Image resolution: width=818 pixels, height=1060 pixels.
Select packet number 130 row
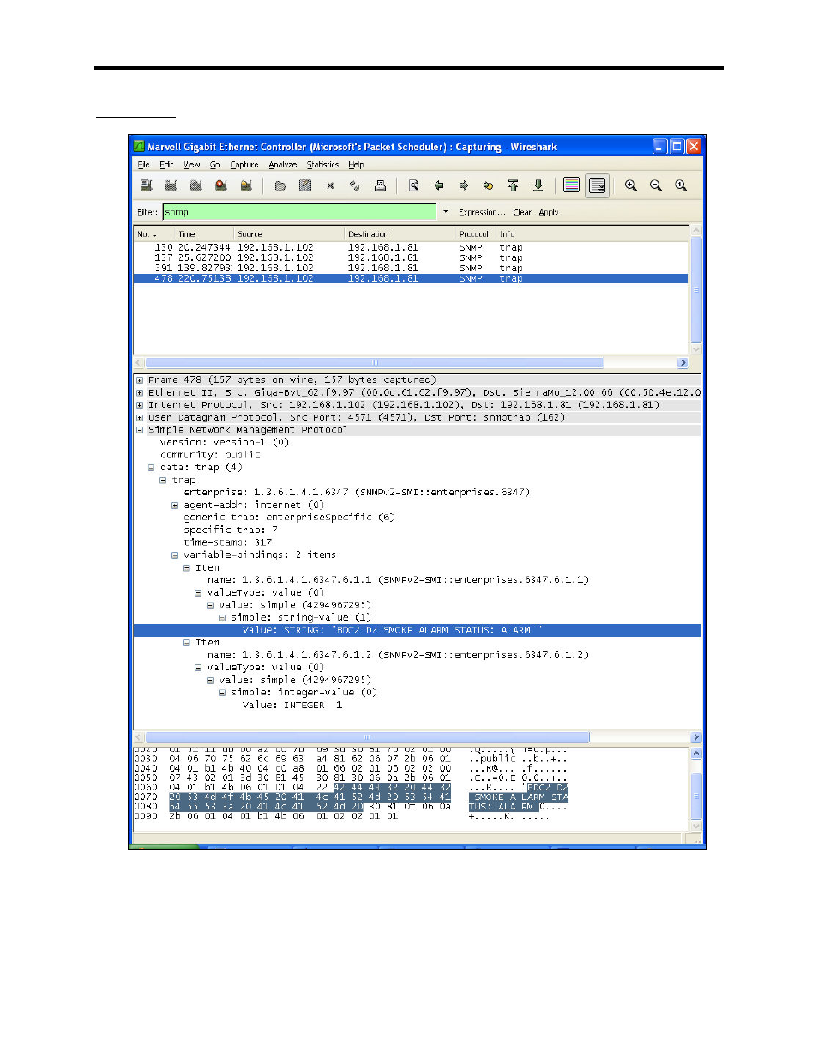tap(411, 247)
